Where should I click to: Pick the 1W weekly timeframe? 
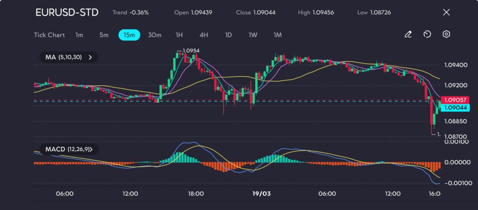(253, 35)
